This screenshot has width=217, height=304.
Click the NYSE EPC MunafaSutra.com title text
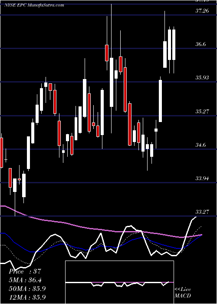[34, 5]
